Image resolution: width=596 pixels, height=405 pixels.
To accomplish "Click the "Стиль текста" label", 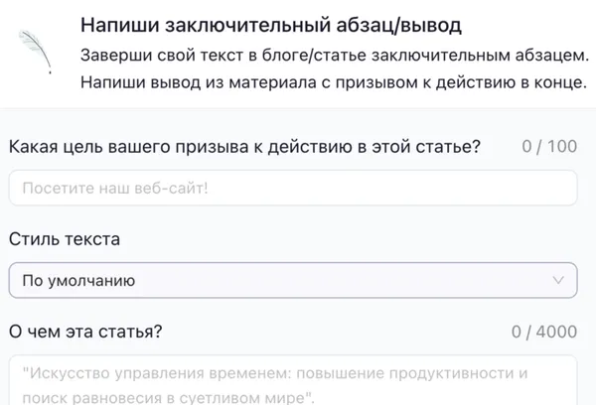I will 65,239.
